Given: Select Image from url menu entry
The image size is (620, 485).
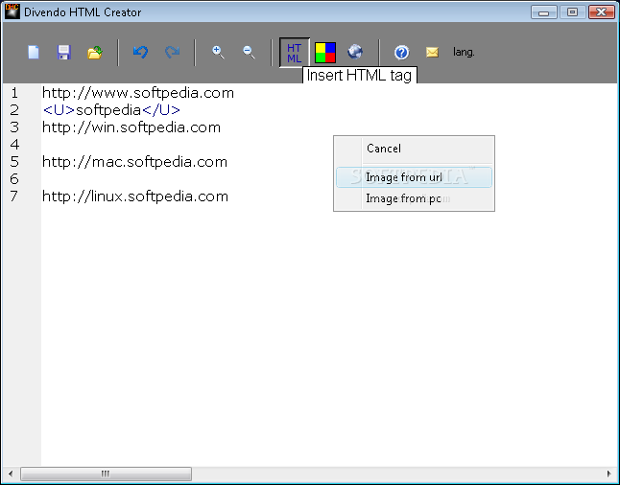Looking at the screenshot, I should tap(414, 177).
